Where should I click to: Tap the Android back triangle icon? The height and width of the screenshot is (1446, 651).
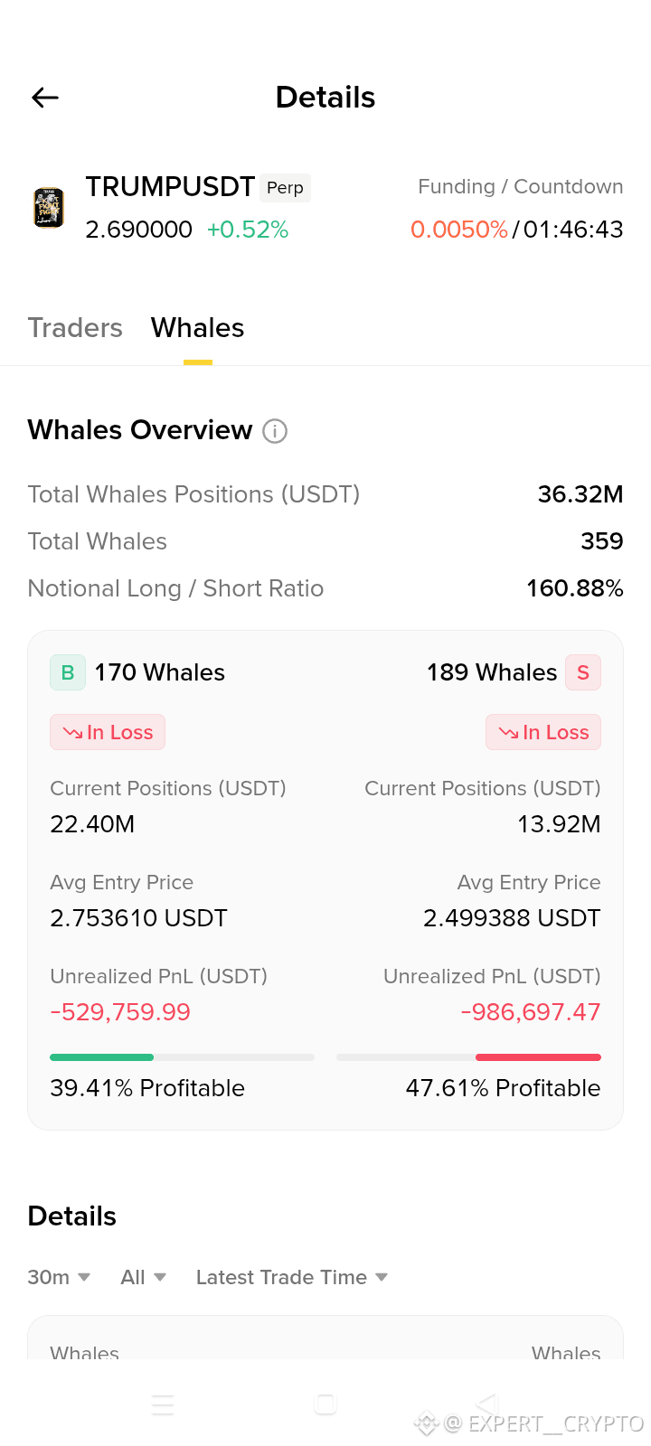coord(487,1404)
